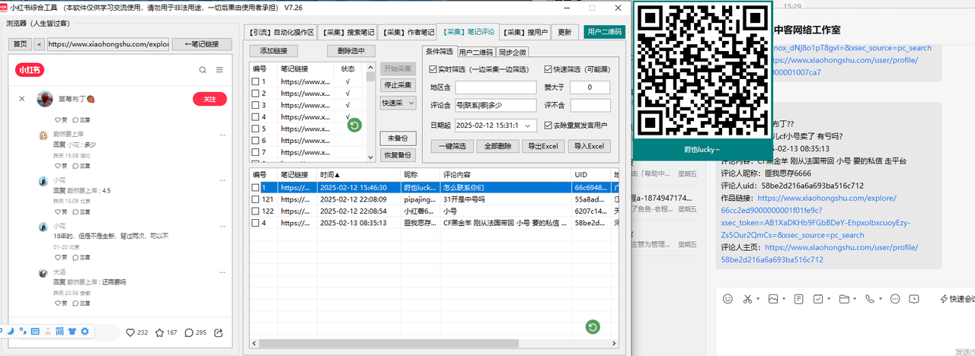Click the star icon showing 167 favorites
This screenshot has height=356, width=975.
click(x=160, y=332)
